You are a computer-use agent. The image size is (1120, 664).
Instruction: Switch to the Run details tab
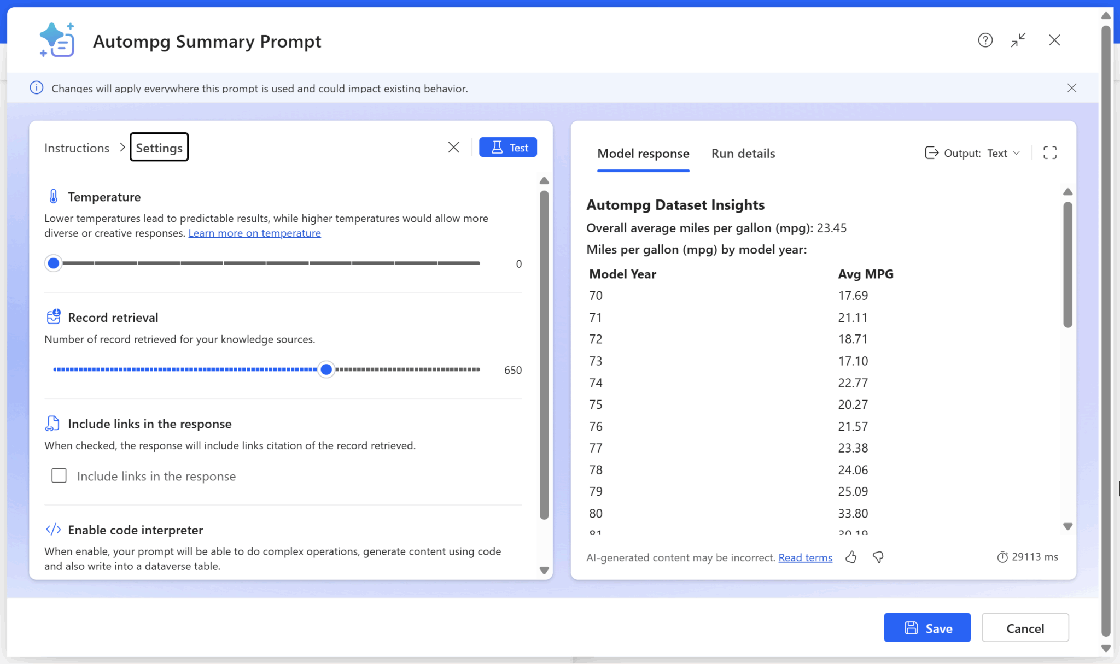[743, 154]
